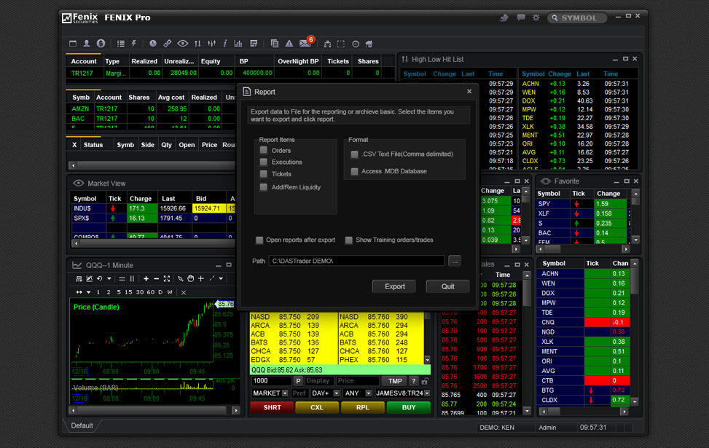Check the Executions report item
Viewport: 709px width, 448px height.
(264, 162)
